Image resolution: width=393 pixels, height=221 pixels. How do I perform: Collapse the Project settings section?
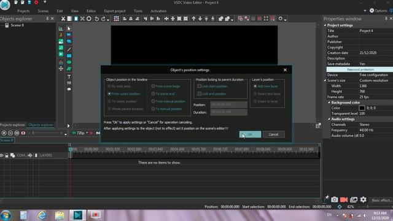tap(325, 25)
